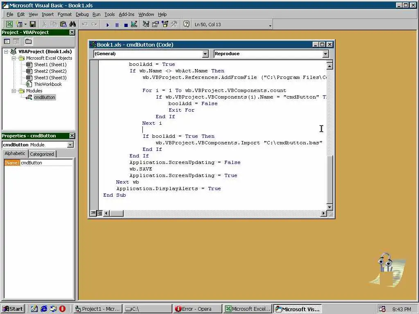Switch to Microsoft Excel taskbar button
Viewport: 419px width, 314px height.
[x=247, y=309]
